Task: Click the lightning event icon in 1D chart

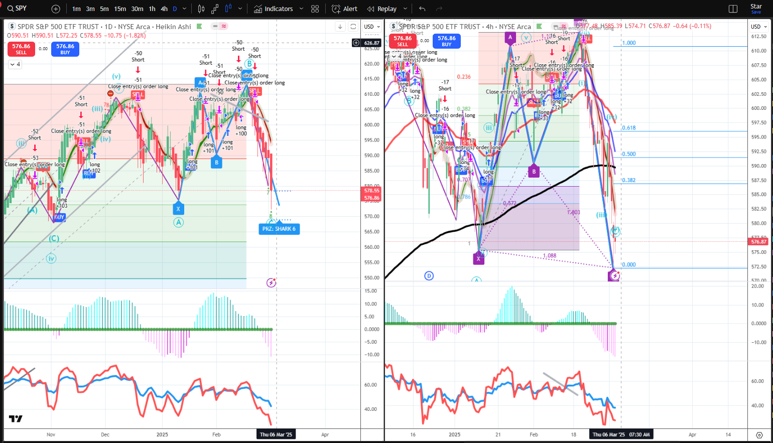Action: [271, 282]
